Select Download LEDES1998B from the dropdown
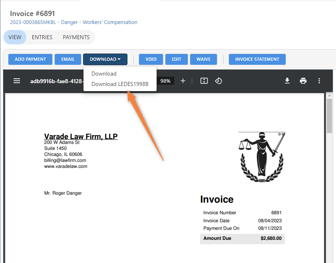The height and width of the screenshot is (263, 336). coord(120,84)
